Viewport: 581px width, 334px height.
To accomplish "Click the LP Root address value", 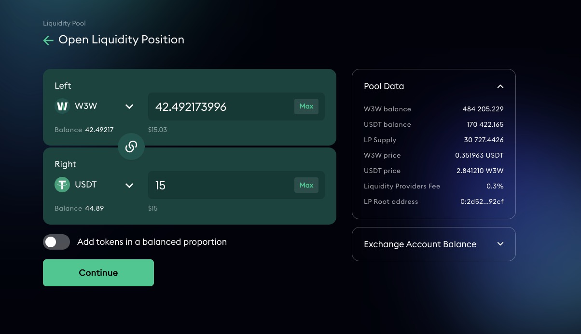I will click(x=482, y=201).
